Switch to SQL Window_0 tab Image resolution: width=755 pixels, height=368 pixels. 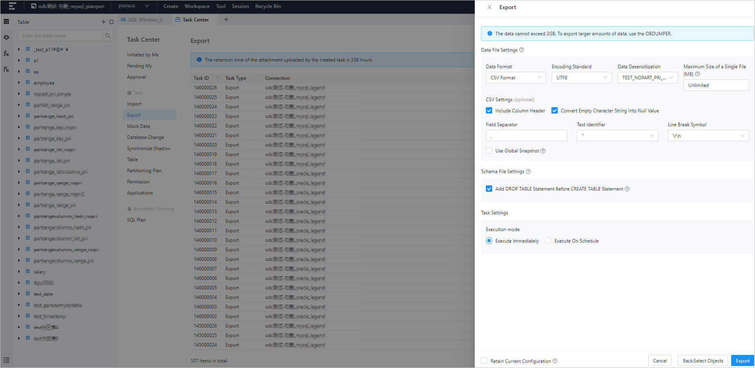point(142,19)
